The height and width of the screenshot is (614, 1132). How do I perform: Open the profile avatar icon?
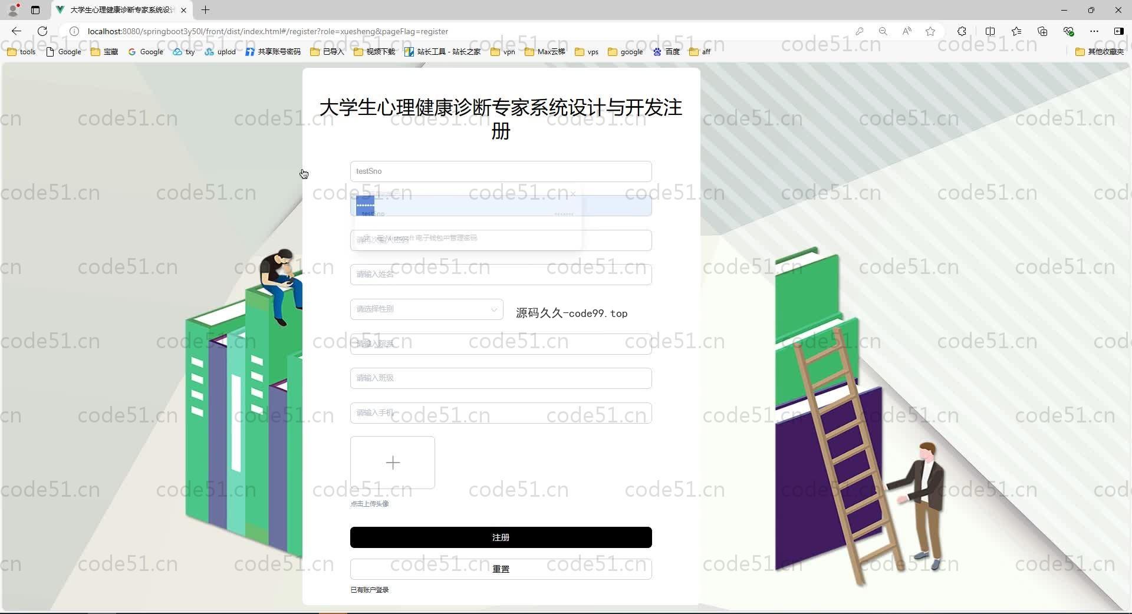(x=14, y=10)
